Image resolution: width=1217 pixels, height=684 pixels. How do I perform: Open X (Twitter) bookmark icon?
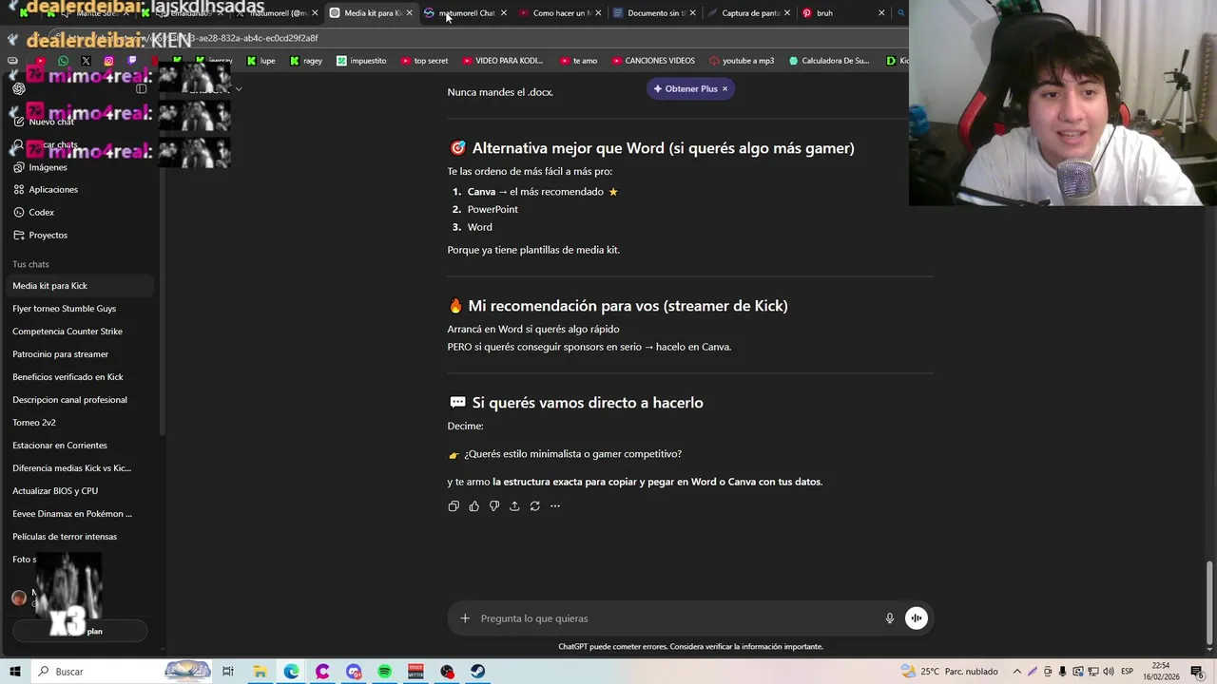(x=86, y=61)
